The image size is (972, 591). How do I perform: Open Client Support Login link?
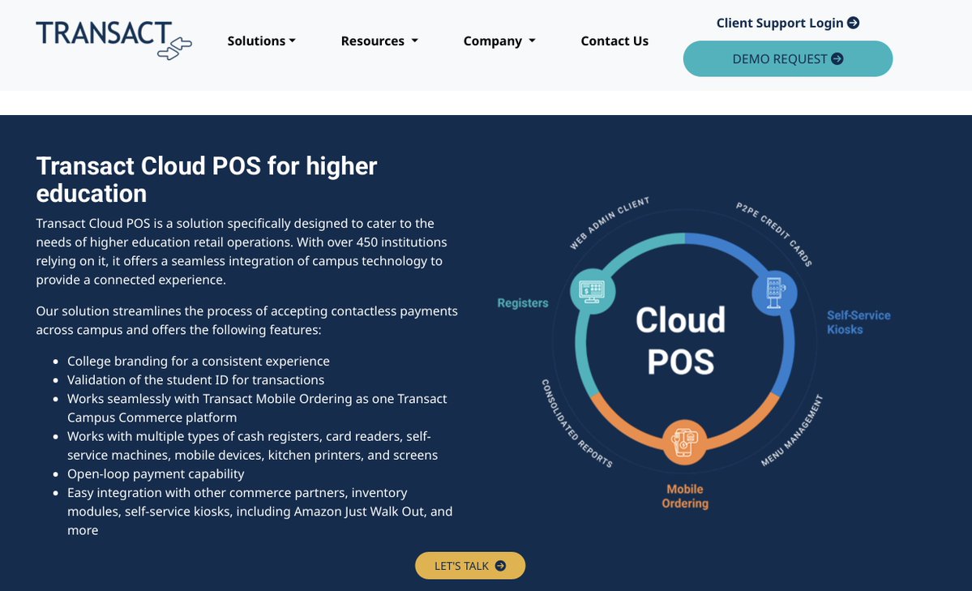pos(788,23)
